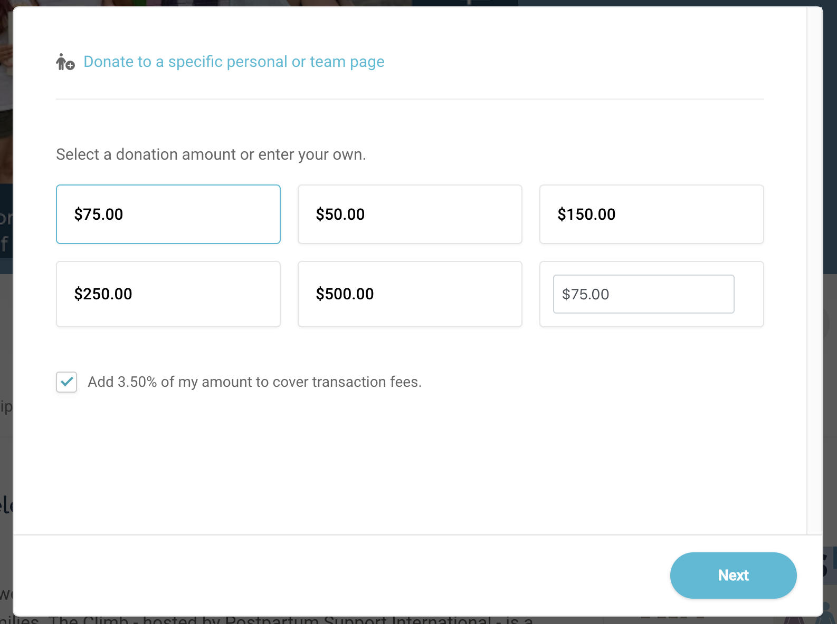Open "Donate to a specific personal or team page"
Screen dimensions: 837x624
coord(234,62)
